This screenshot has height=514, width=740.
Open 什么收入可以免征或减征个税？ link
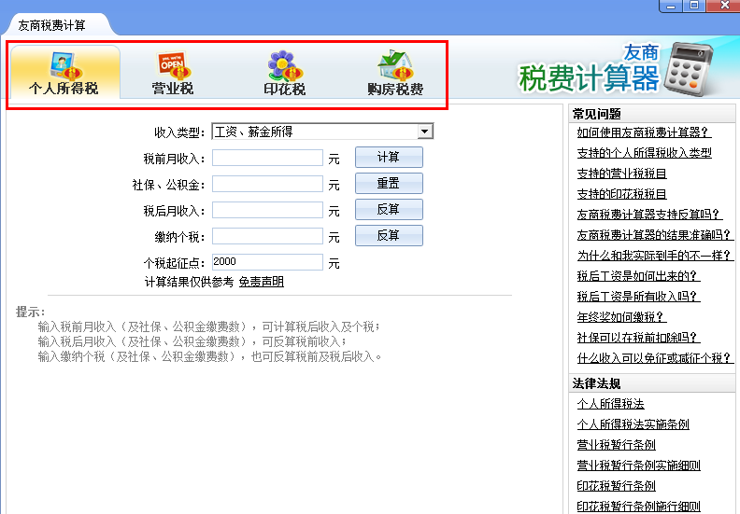tap(655, 358)
